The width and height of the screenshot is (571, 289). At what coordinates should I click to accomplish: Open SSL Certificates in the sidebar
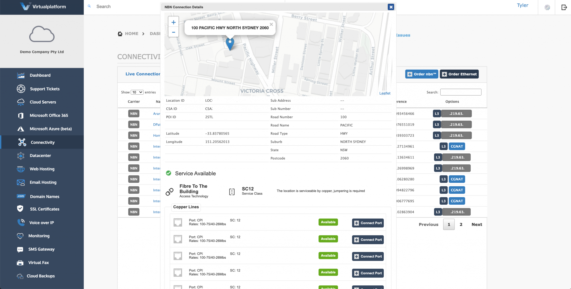pos(45,209)
